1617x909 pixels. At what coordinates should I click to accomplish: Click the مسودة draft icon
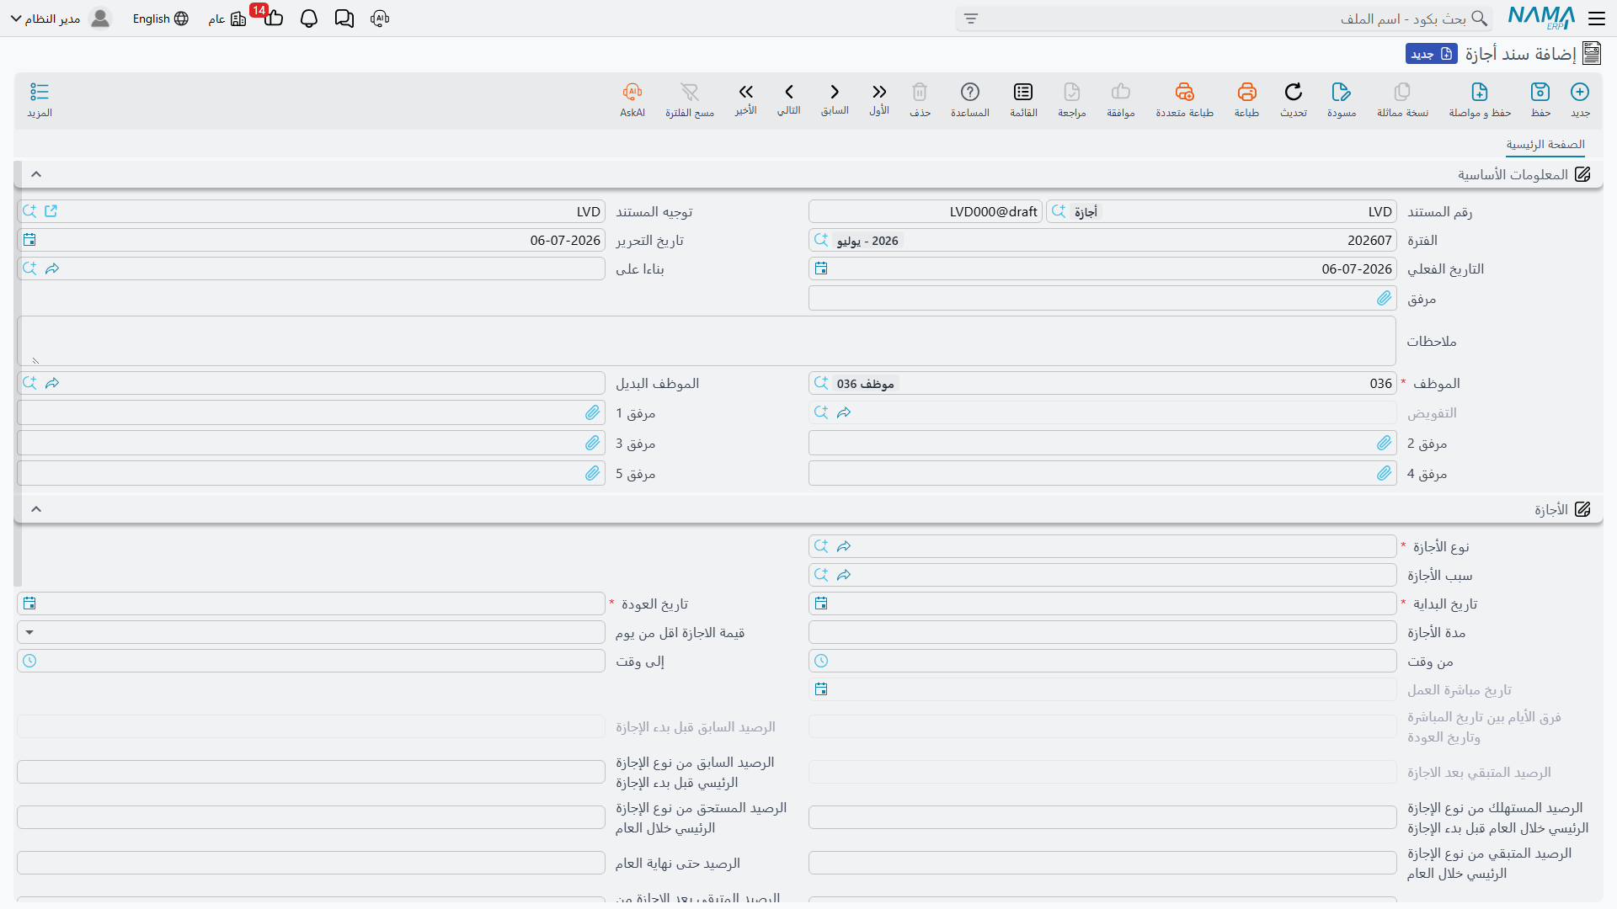tap(1342, 93)
